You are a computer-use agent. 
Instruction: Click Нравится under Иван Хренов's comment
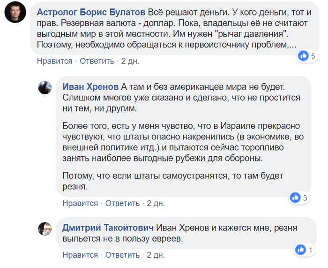[x=80, y=203]
